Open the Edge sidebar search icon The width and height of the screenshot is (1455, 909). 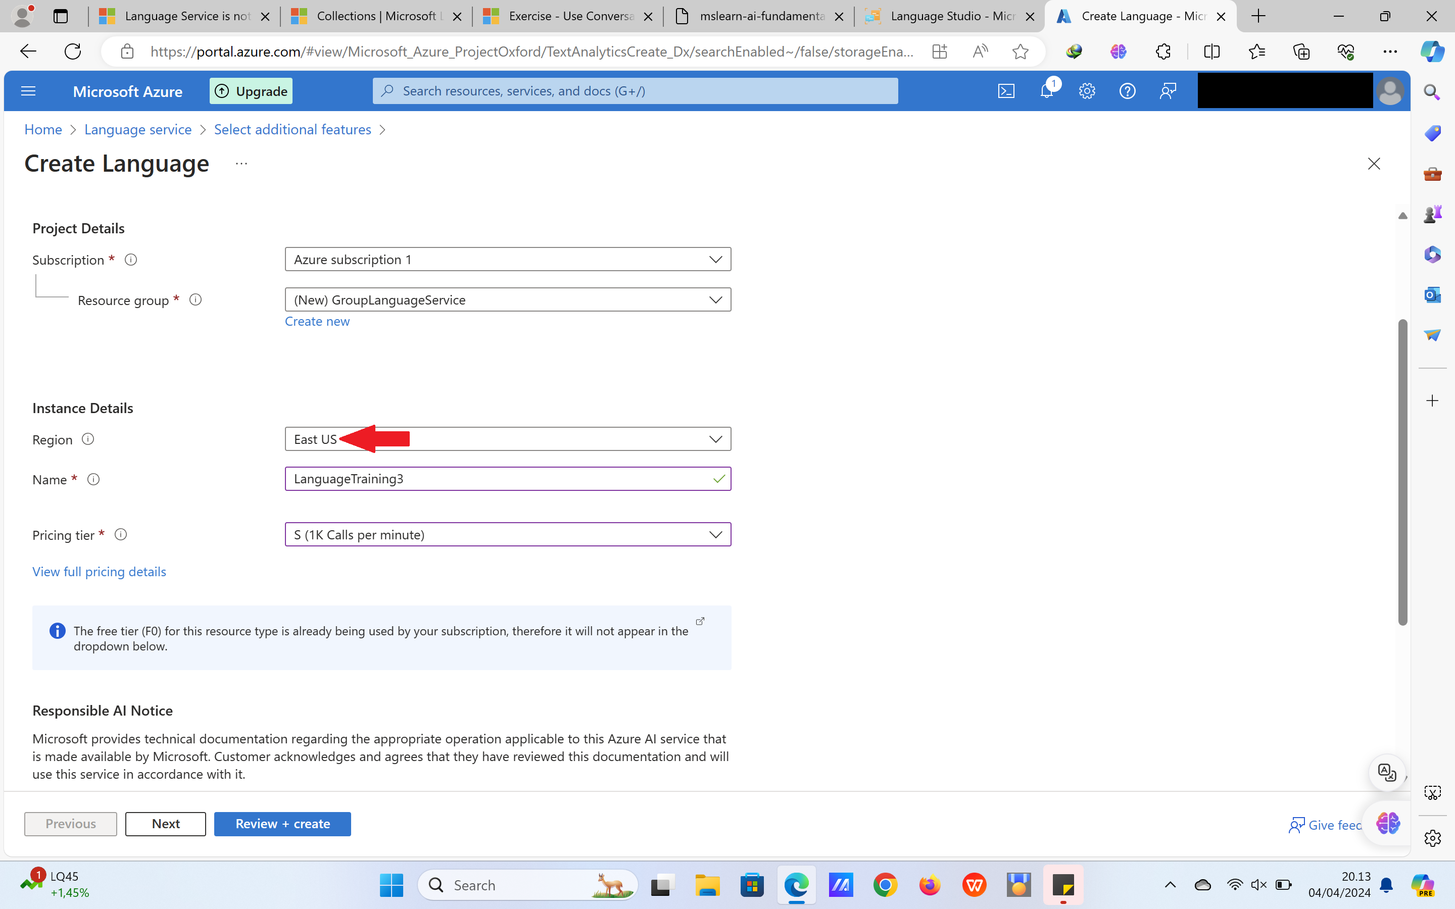[1432, 92]
